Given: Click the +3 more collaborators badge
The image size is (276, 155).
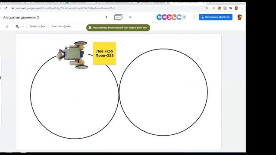Looking at the screenshot, I should click(184, 17).
